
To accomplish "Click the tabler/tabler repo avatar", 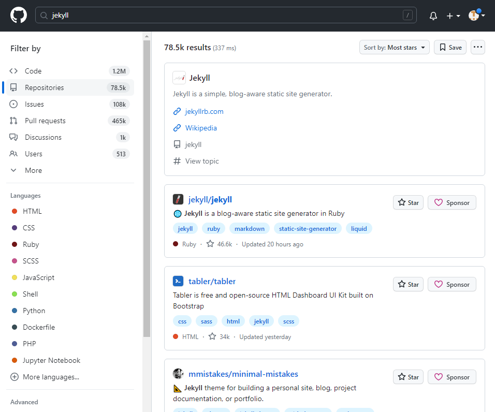I will (x=178, y=281).
